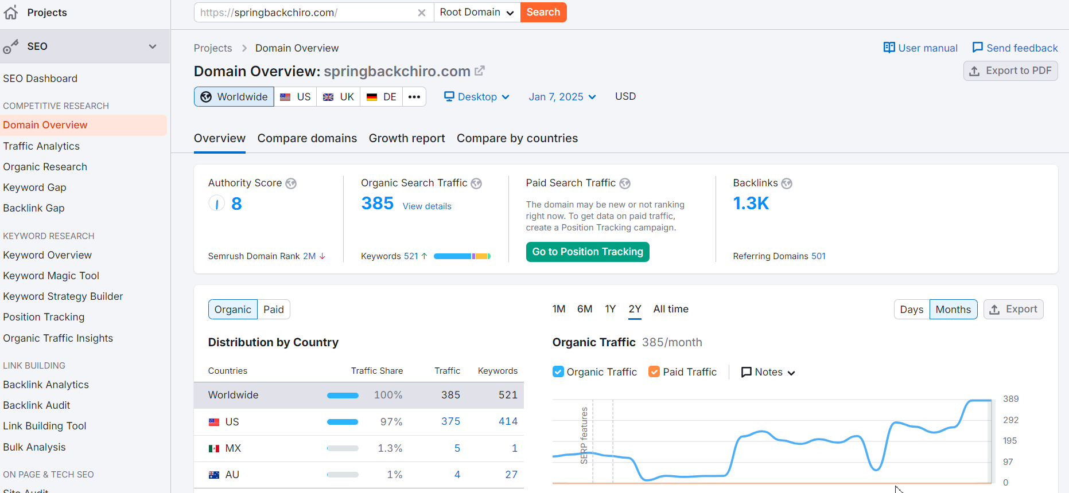Click the Backlinks info icon
This screenshot has height=493, width=1069.
[x=787, y=183]
